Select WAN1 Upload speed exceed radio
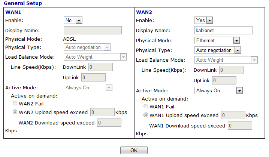This screenshot has height=157, width=269. [x=146, y=115]
